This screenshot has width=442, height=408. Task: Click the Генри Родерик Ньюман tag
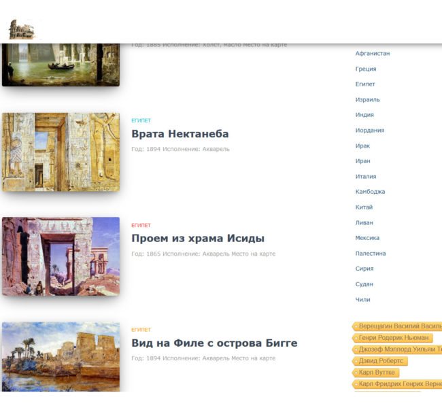(x=392, y=338)
